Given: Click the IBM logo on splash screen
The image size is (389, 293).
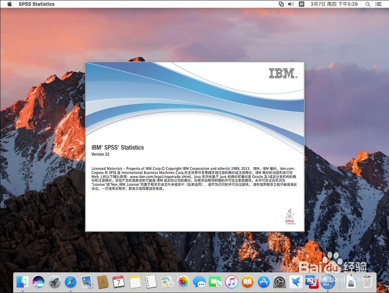Looking at the screenshot, I should pyautogui.click(x=283, y=73).
